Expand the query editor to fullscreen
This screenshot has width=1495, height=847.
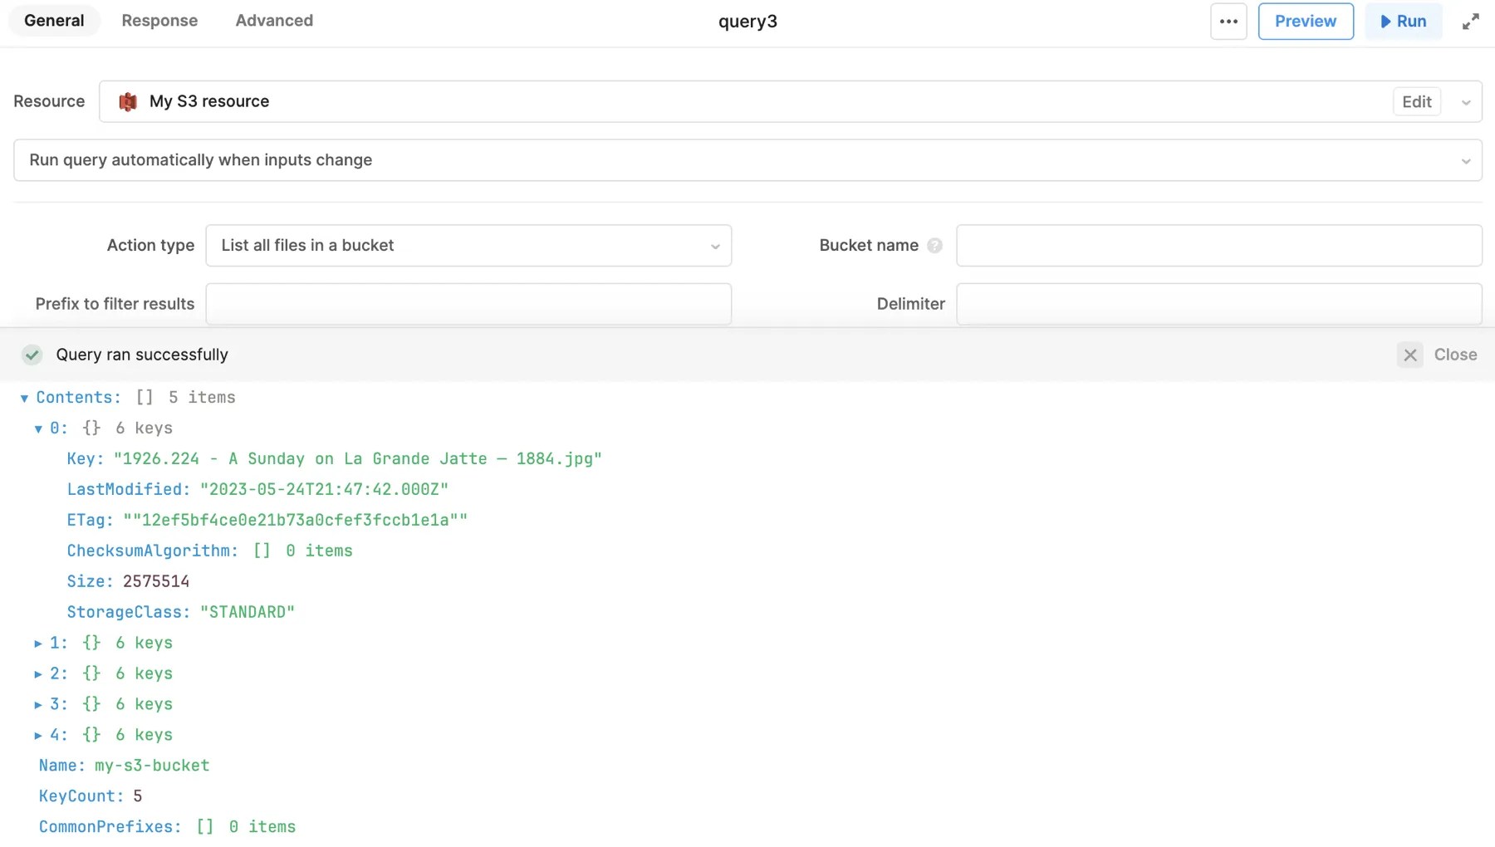point(1470,21)
